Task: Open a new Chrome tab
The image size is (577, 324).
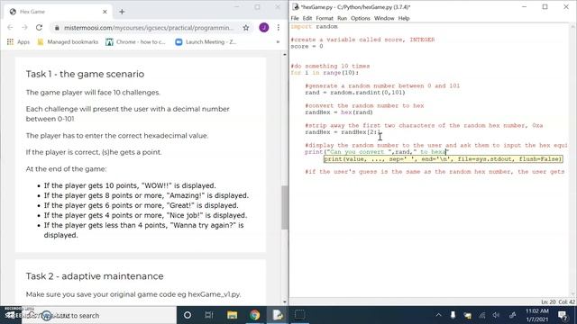Action: (122, 12)
